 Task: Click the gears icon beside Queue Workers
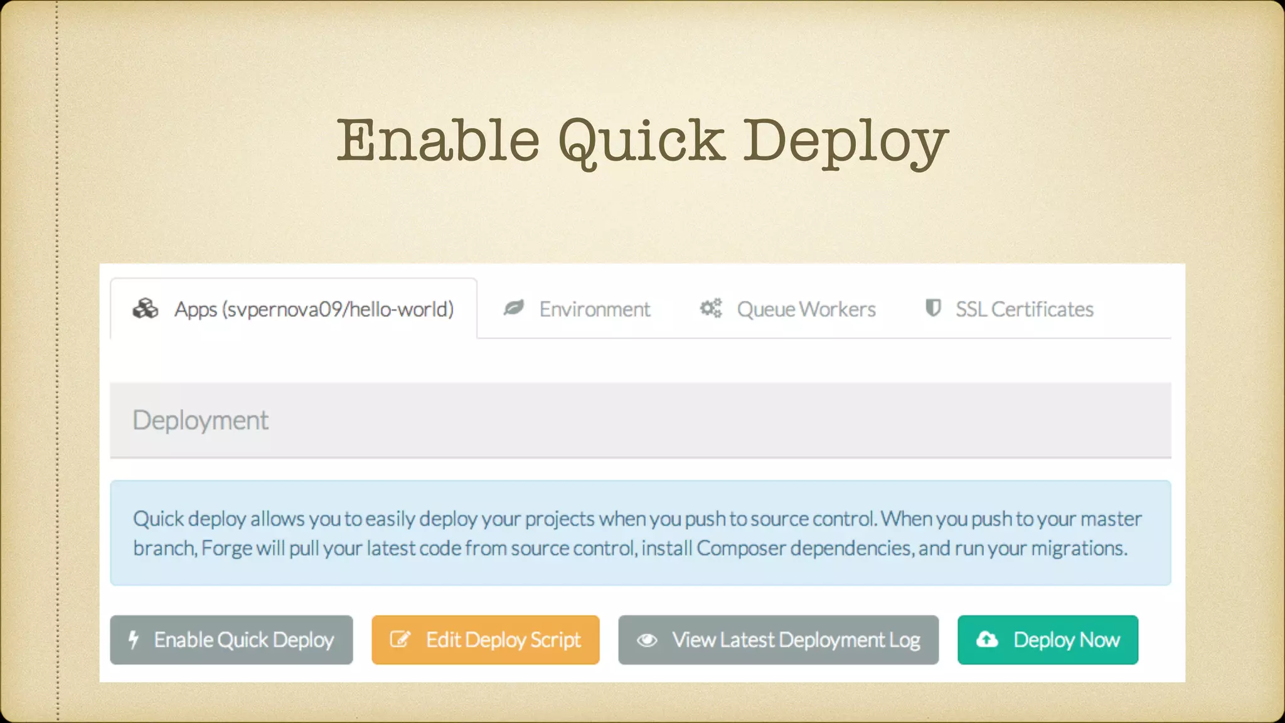click(711, 308)
